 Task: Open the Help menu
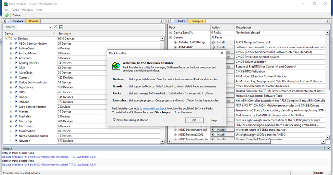[39, 10]
